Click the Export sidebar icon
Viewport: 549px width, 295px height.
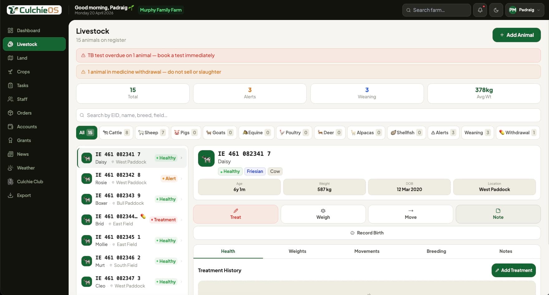click(11, 195)
